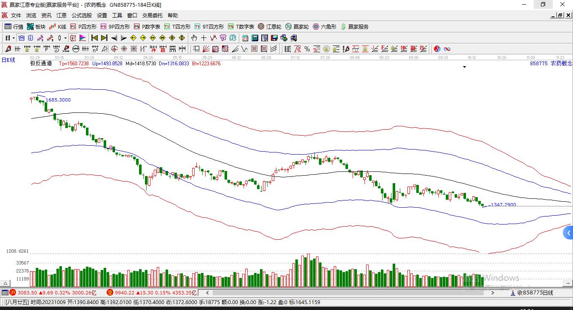This screenshot has height=310, width=573.
Task: Step chart right with black arrow
Action: coord(123,38)
